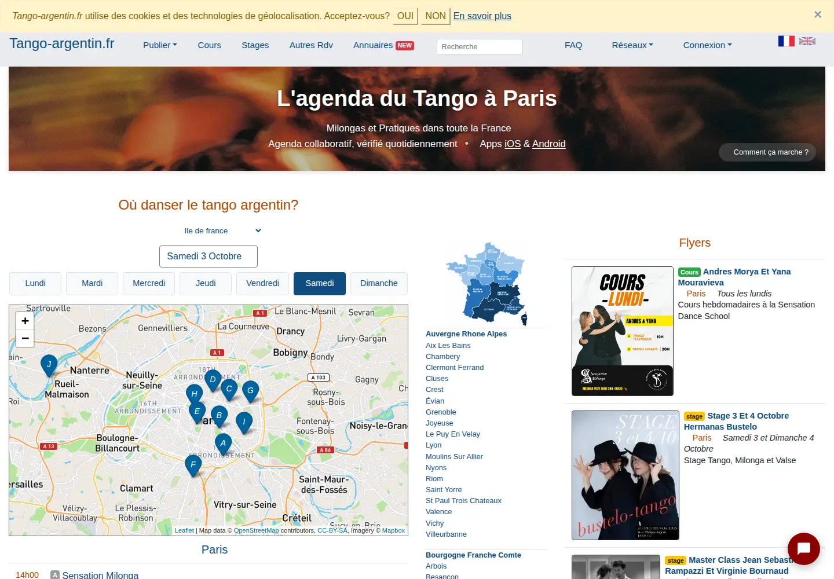Open the Cours menu item

(x=209, y=45)
